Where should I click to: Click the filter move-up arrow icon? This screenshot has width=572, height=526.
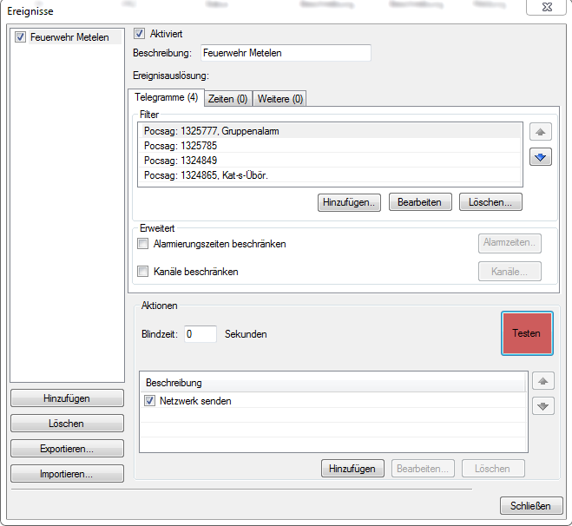click(541, 133)
